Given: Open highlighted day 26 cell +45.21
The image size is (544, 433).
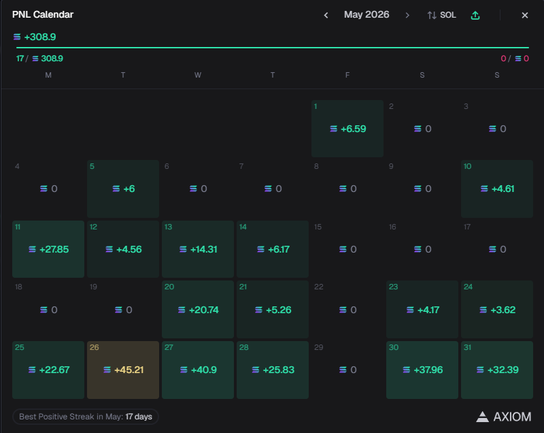Looking at the screenshot, I should tap(123, 370).
